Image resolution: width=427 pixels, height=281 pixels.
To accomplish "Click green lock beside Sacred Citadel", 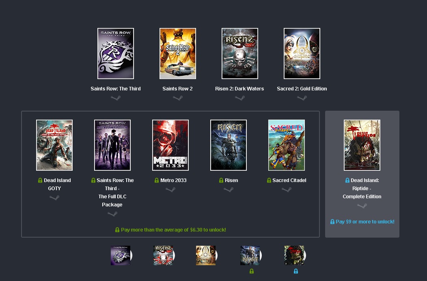I will [269, 180].
